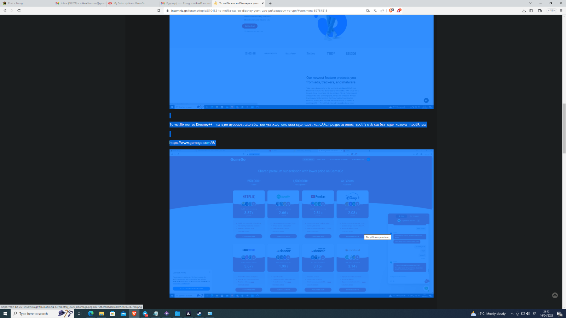
Task: Open the clock showing 23:12
Action: click(547, 313)
